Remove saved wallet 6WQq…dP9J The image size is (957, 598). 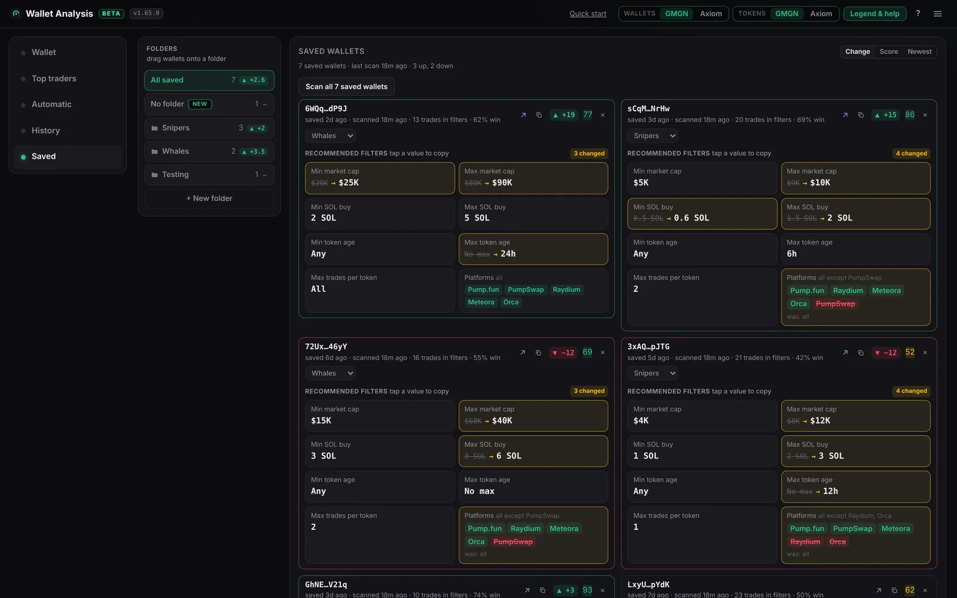(x=603, y=115)
